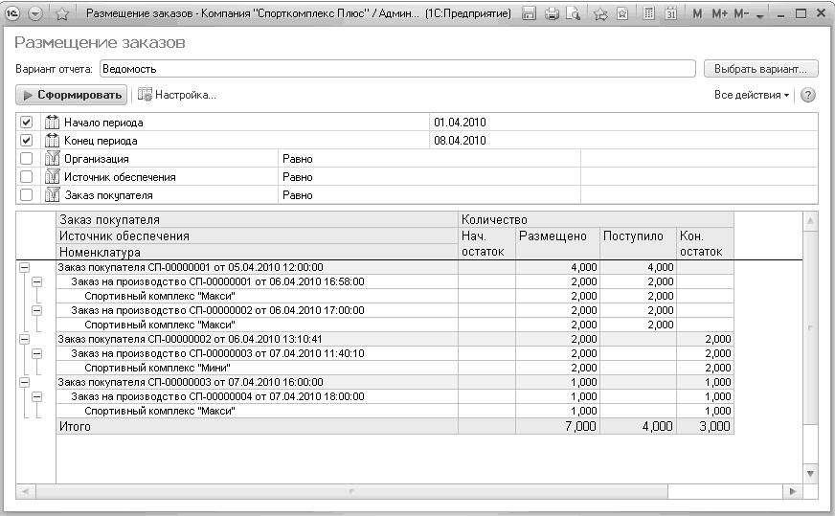Collapse Заказ покупателя СП-00000002 group

point(25,339)
